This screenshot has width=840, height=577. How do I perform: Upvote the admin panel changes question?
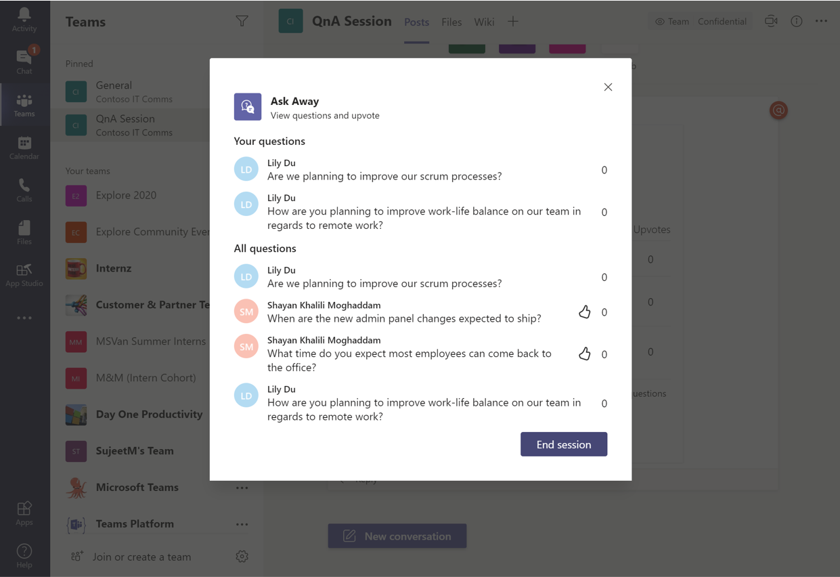[x=585, y=312]
